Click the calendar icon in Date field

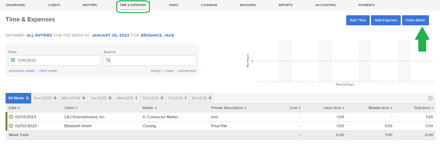point(13,60)
